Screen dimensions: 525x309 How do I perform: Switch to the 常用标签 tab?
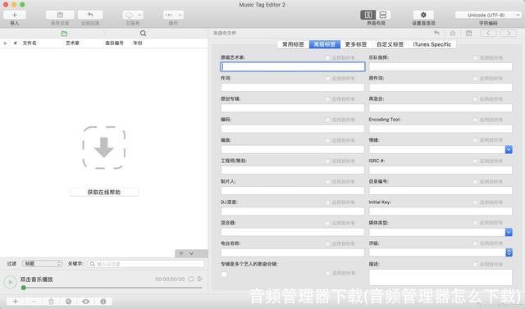pyautogui.click(x=293, y=44)
